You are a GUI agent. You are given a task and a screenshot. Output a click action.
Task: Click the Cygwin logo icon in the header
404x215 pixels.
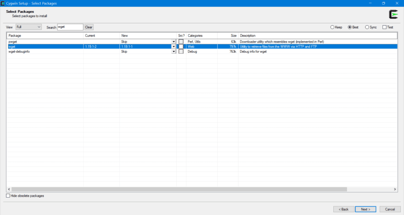[393, 14]
